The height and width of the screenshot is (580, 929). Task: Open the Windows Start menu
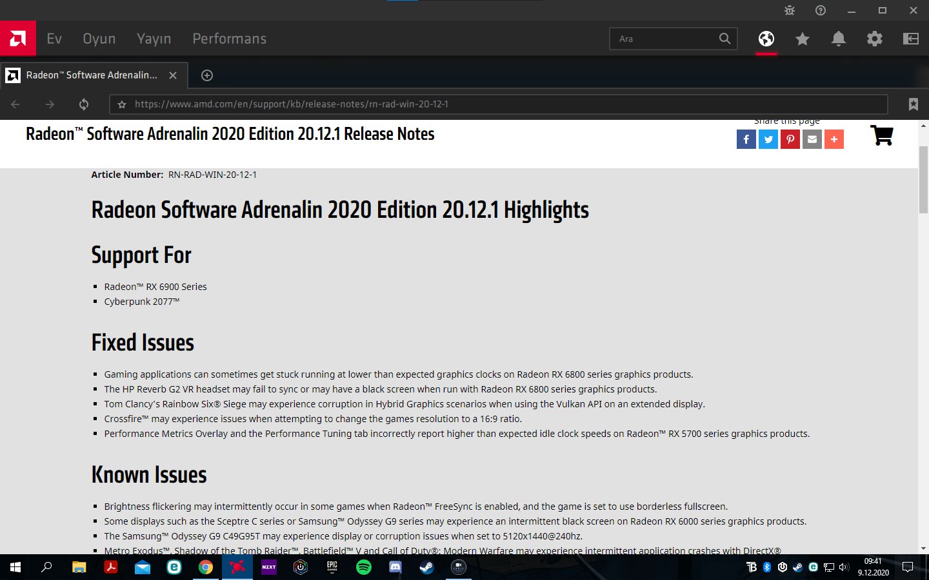(x=15, y=567)
